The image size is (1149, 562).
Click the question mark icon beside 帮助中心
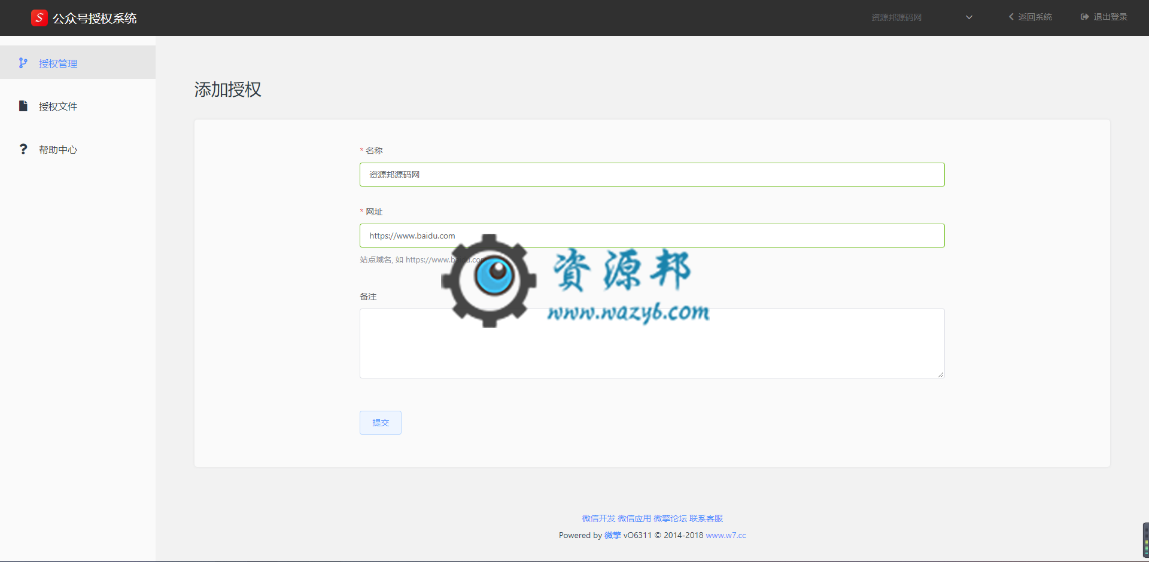click(23, 149)
